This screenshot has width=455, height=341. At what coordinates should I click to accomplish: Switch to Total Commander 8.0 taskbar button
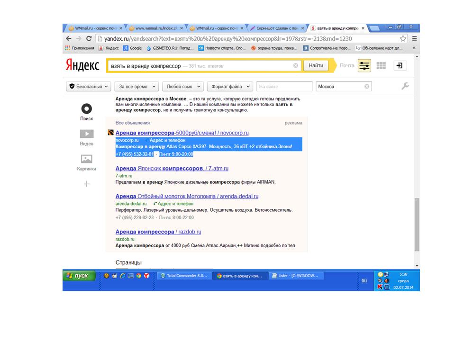tap(184, 276)
